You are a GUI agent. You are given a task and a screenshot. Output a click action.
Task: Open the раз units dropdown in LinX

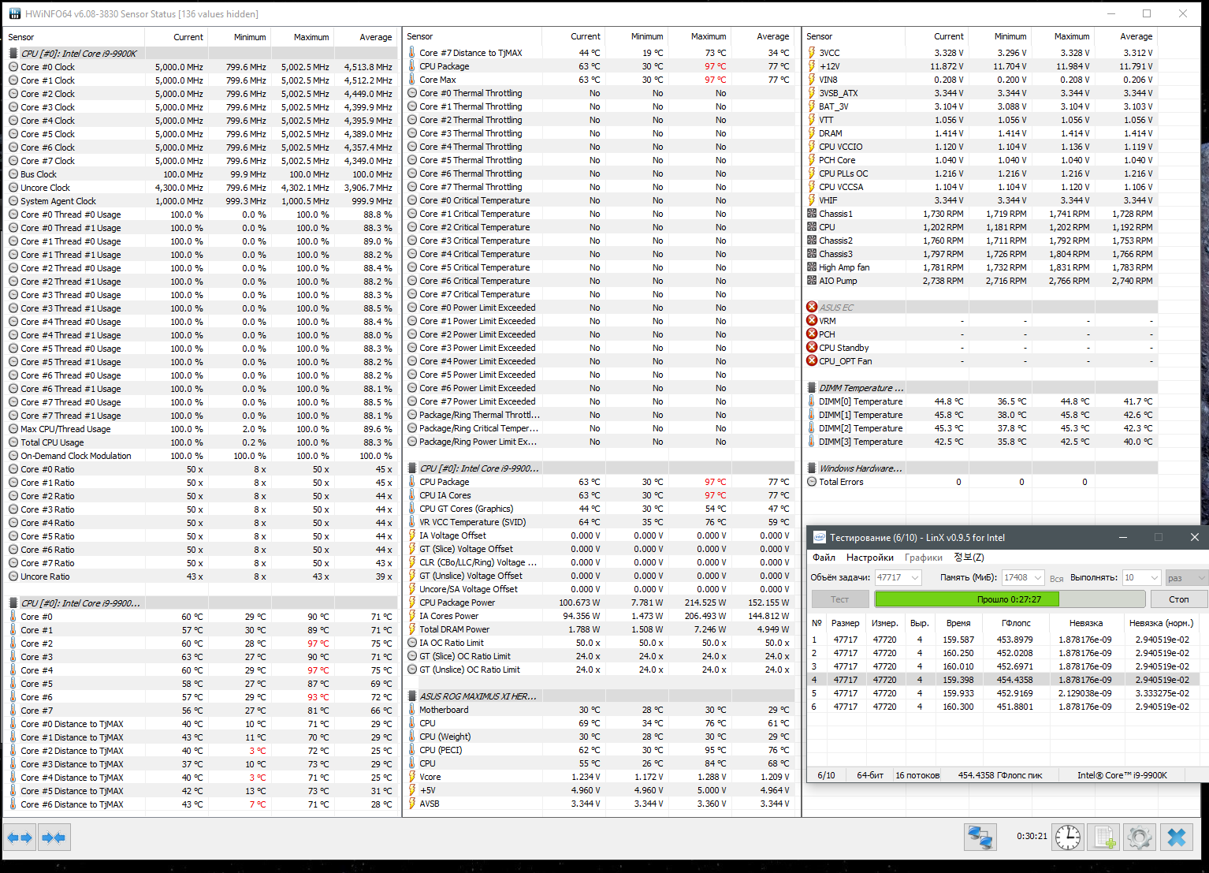1186,577
